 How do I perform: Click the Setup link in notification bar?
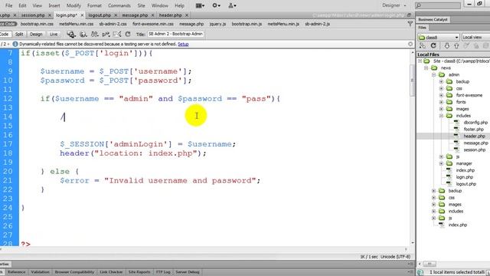click(183, 44)
